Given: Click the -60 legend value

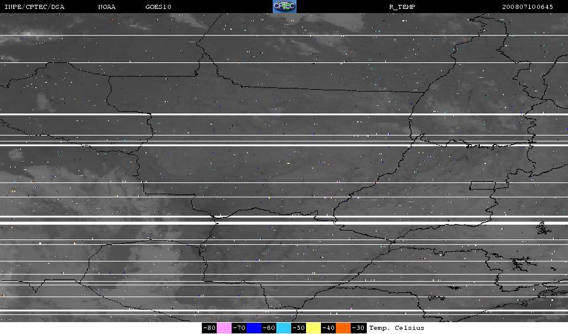Looking at the screenshot, I should point(269,328).
